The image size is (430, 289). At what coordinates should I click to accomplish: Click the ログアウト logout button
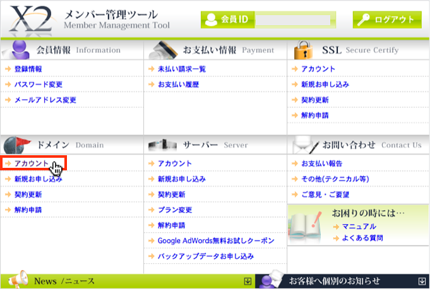point(387,20)
